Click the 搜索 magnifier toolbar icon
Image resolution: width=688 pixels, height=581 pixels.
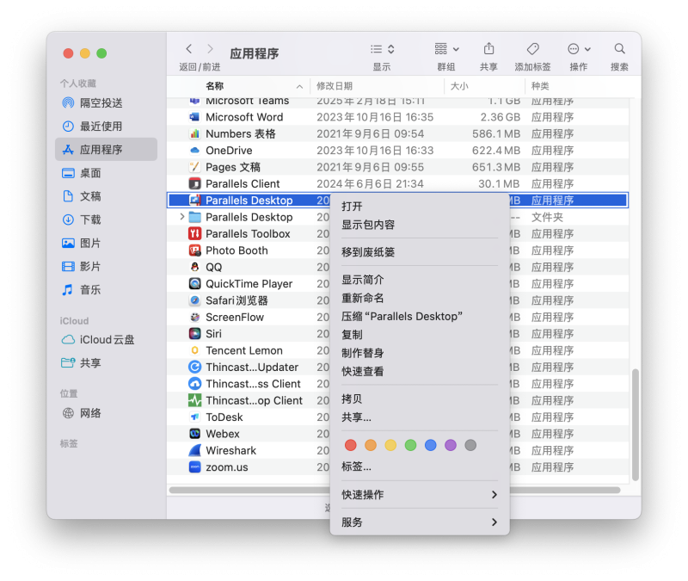tap(619, 49)
